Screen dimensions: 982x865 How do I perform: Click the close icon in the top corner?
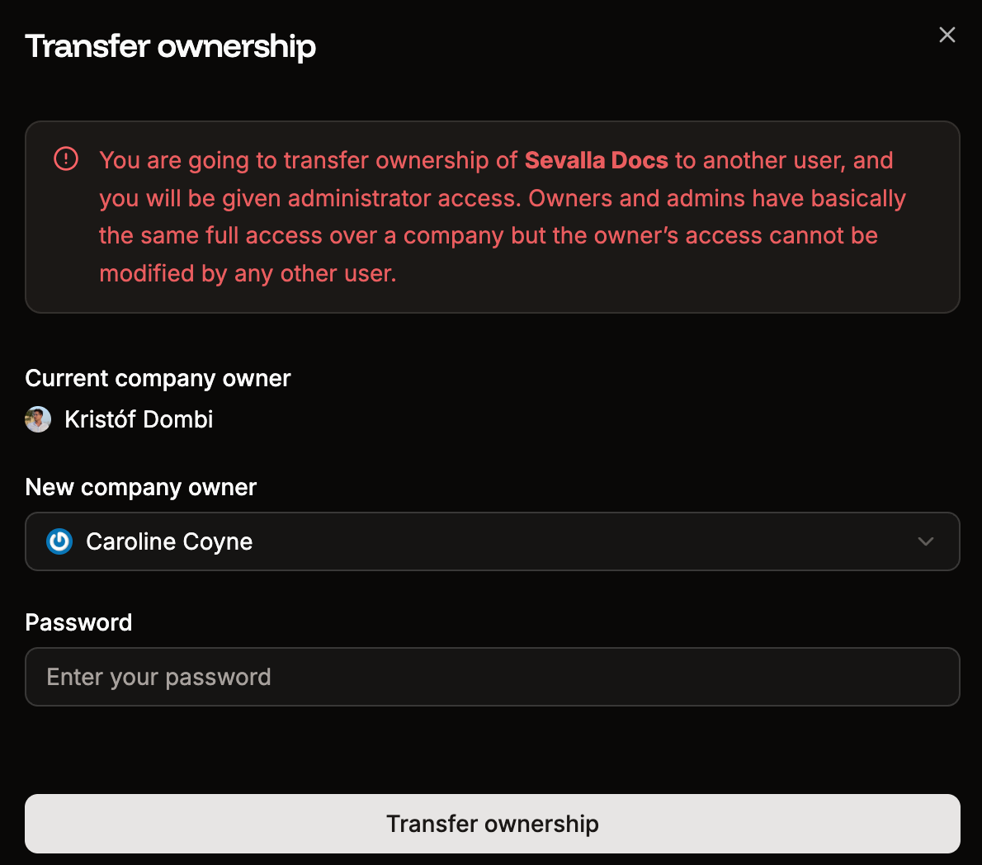(x=947, y=35)
